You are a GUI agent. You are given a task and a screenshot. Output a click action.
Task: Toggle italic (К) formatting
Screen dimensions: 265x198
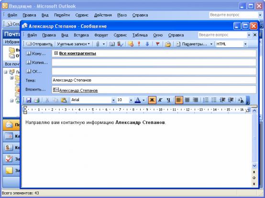pos(160,100)
